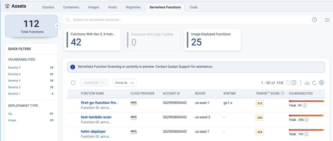Click TruRisk score badge 224
The width and height of the screenshot is (333, 141).
(260, 132)
